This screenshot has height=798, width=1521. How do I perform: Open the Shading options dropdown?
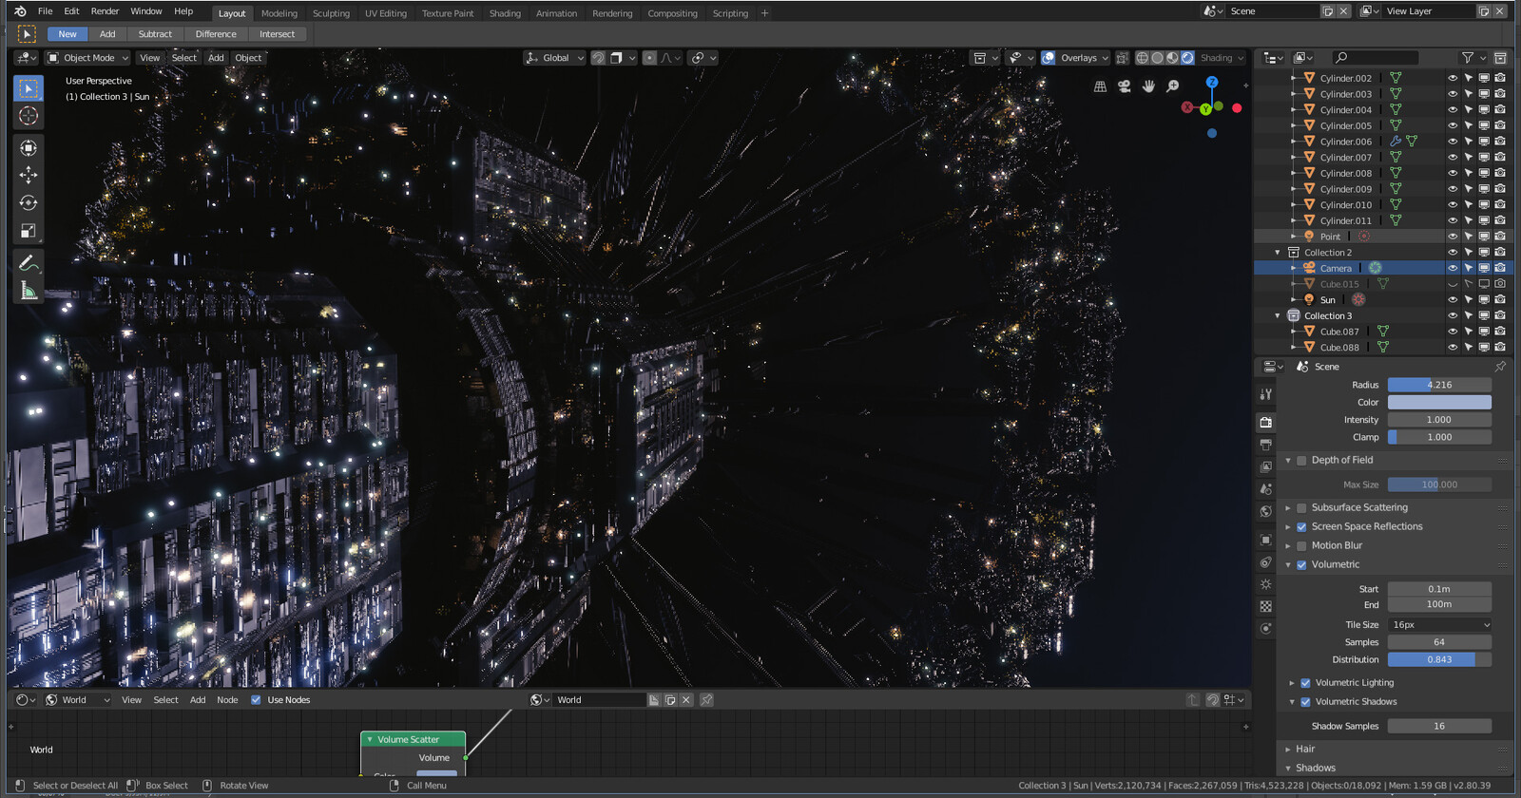(x=1222, y=58)
